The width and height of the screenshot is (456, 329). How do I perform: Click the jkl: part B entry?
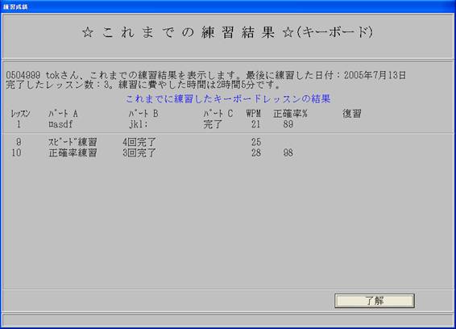click(139, 124)
